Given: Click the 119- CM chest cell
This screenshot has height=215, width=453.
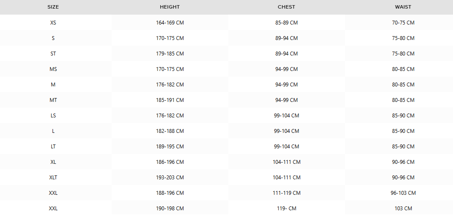Looking at the screenshot, I should [287, 209].
